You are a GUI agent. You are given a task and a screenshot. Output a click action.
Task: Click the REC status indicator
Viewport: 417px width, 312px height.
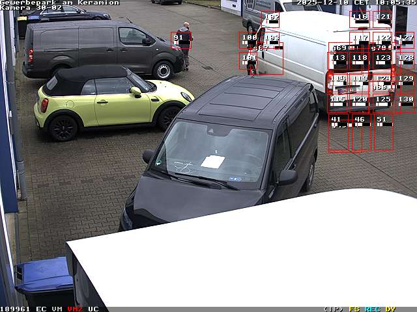coord(372,309)
